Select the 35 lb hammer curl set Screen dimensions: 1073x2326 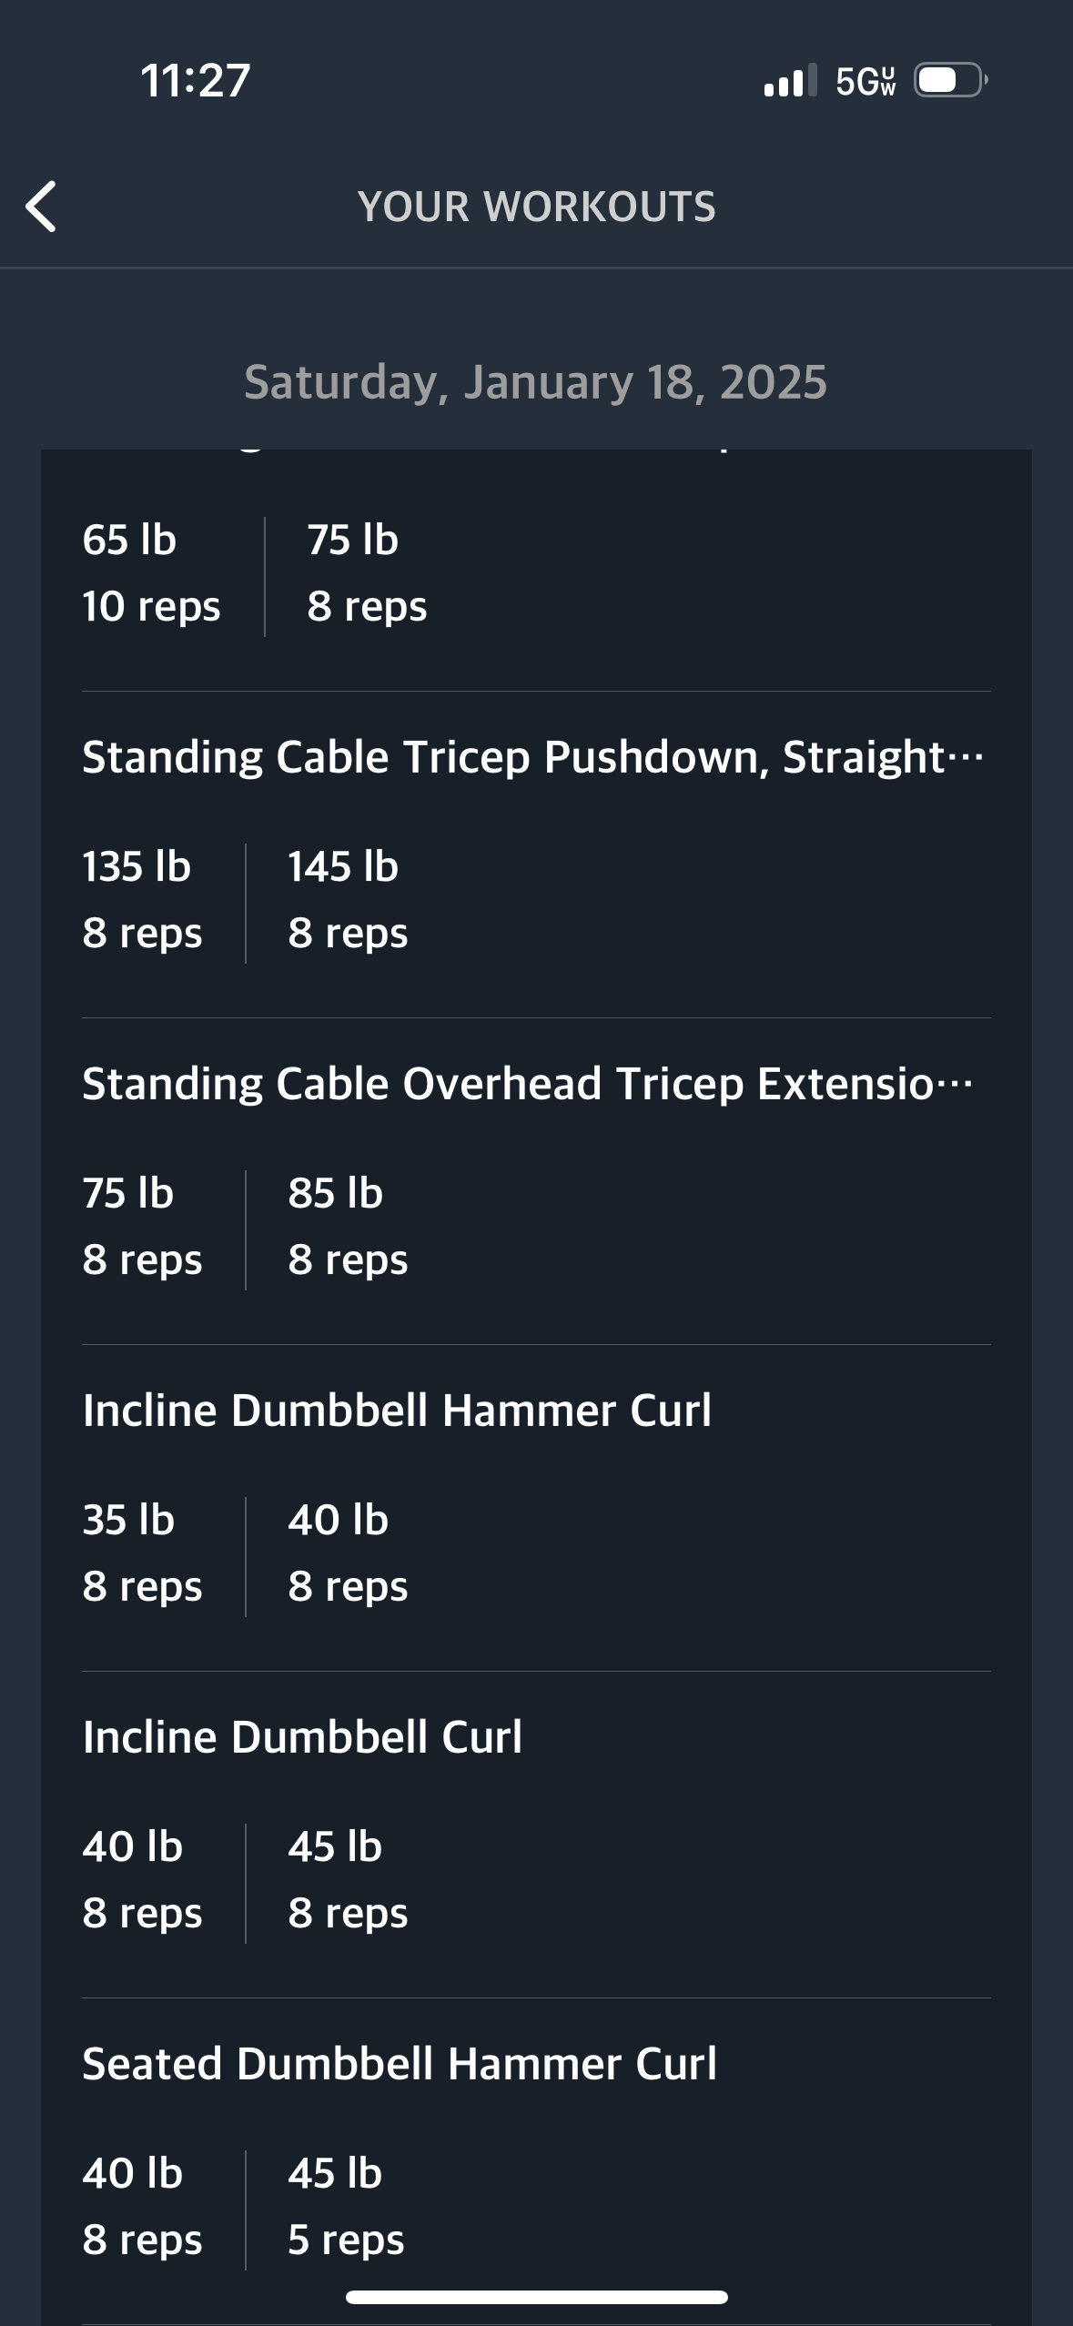pos(142,1553)
